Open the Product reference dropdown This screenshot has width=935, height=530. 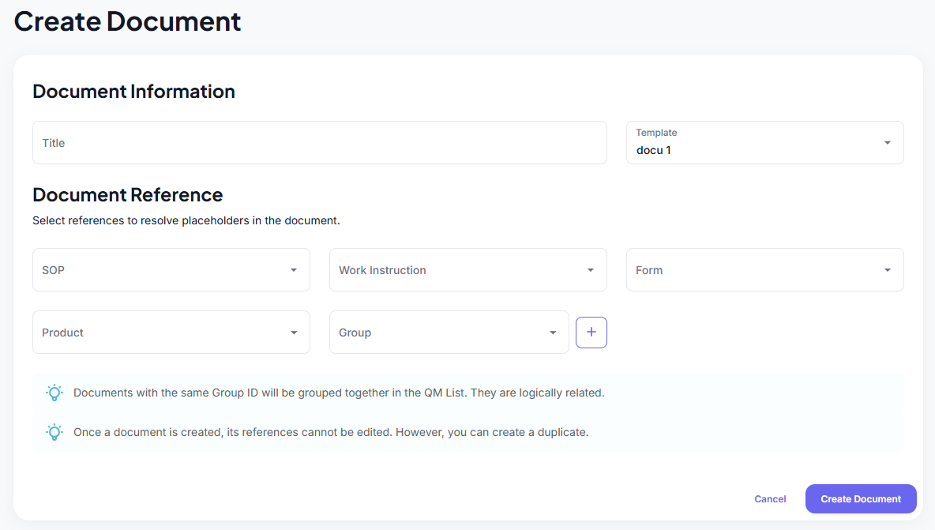tap(171, 332)
